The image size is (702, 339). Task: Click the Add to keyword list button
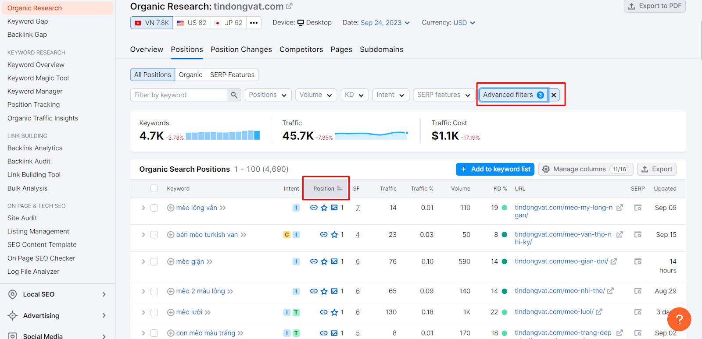click(x=495, y=169)
